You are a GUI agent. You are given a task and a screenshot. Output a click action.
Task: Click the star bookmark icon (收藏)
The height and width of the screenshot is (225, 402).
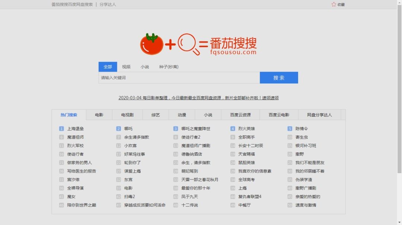pyautogui.click(x=334, y=4)
